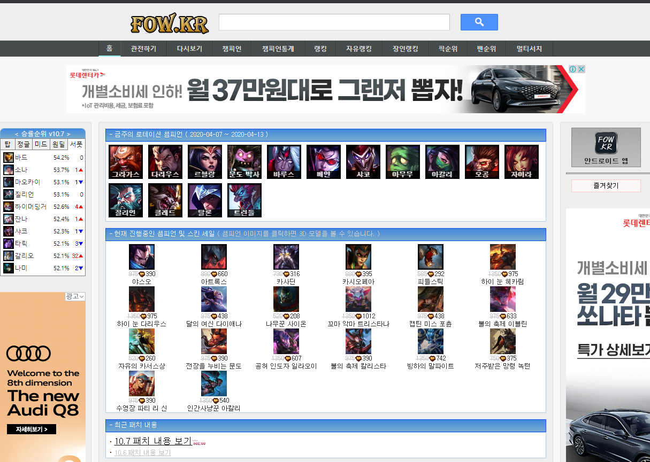
Task: Click the ad info icon on top banner
Action: (572, 69)
